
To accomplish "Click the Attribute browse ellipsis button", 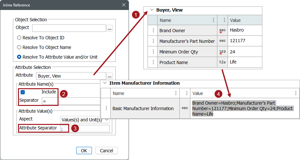I will click(110, 76).
